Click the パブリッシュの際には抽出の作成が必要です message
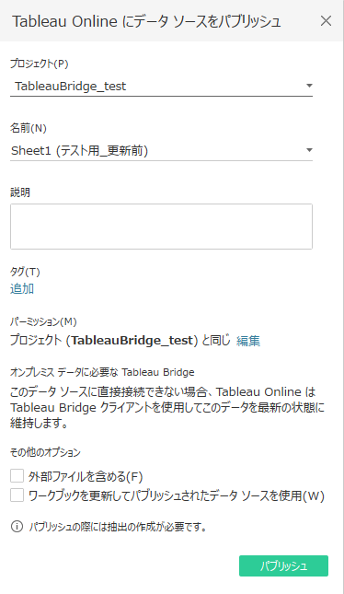 pos(118,527)
